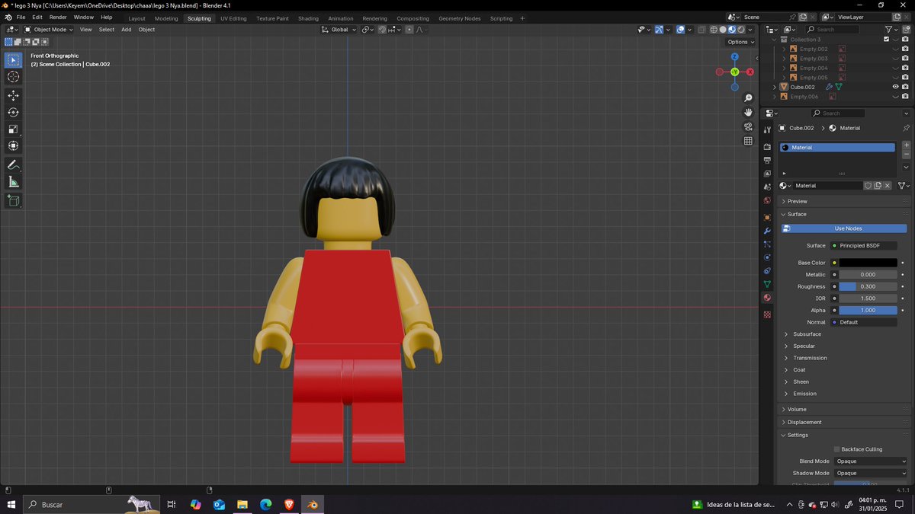The height and width of the screenshot is (514, 915).
Task: Open the File menu
Action: coord(21,17)
